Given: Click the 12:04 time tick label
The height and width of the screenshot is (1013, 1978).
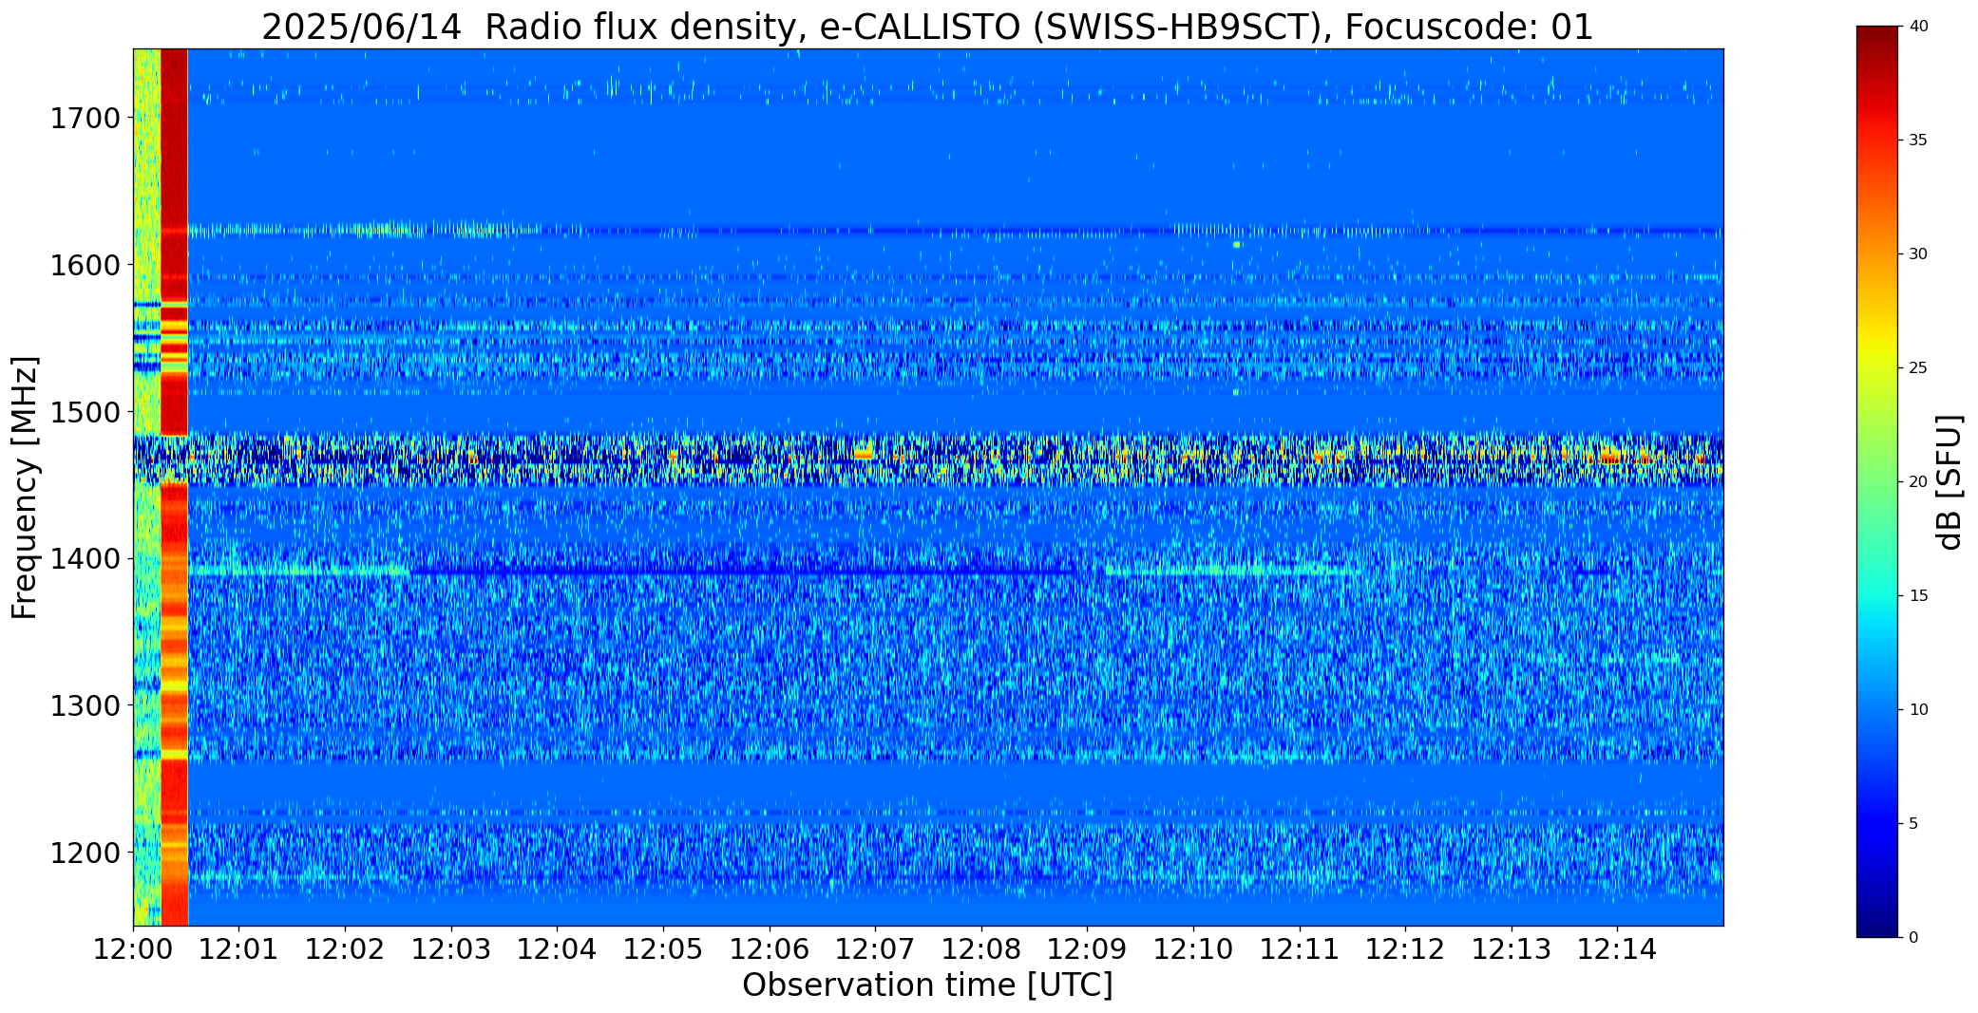Looking at the screenshot, I should pyautogui.click(x=558, y=949).
